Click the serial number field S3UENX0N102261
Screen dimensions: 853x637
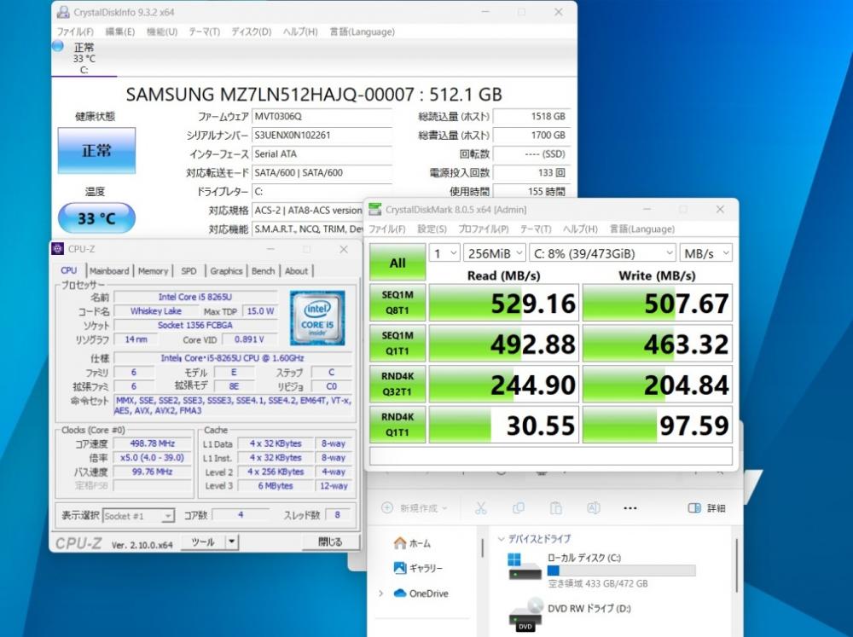[322, 136]
